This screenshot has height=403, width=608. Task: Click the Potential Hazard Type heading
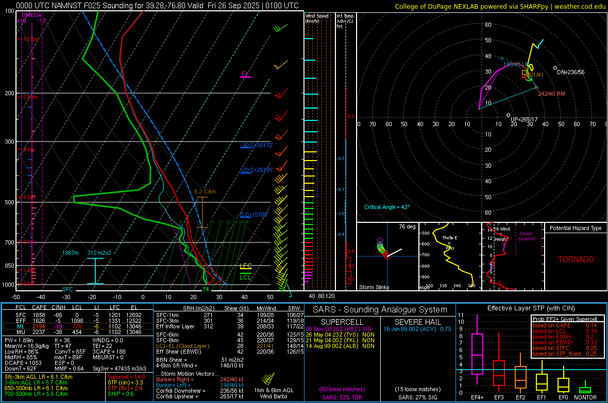(x=576, y=228)
